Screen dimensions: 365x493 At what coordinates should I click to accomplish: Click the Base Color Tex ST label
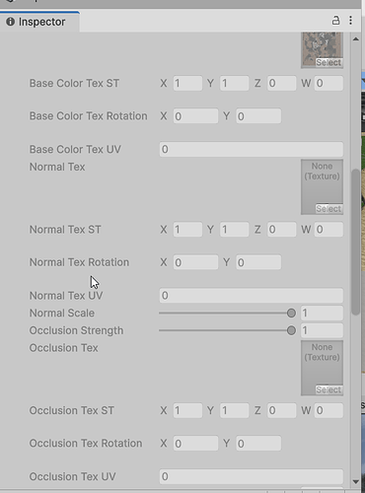[74, 83]
